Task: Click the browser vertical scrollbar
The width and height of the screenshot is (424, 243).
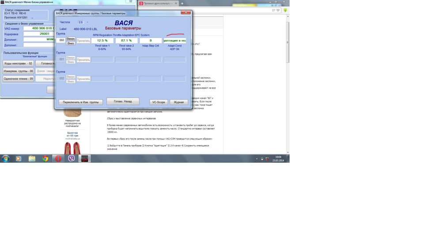Action: [288, 42]
